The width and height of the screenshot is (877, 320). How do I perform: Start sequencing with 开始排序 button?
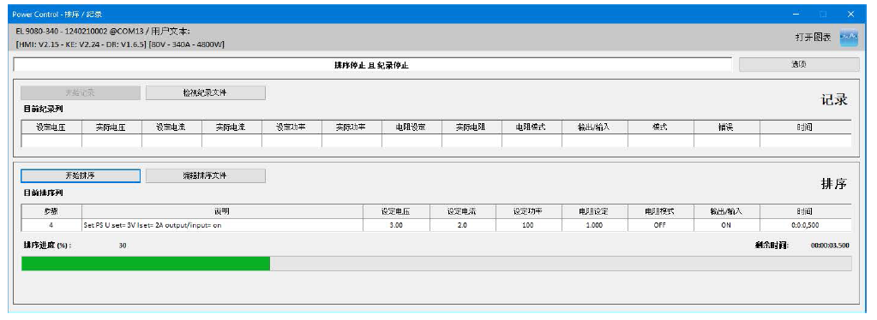pyautogui.click(x=80, y=175)
